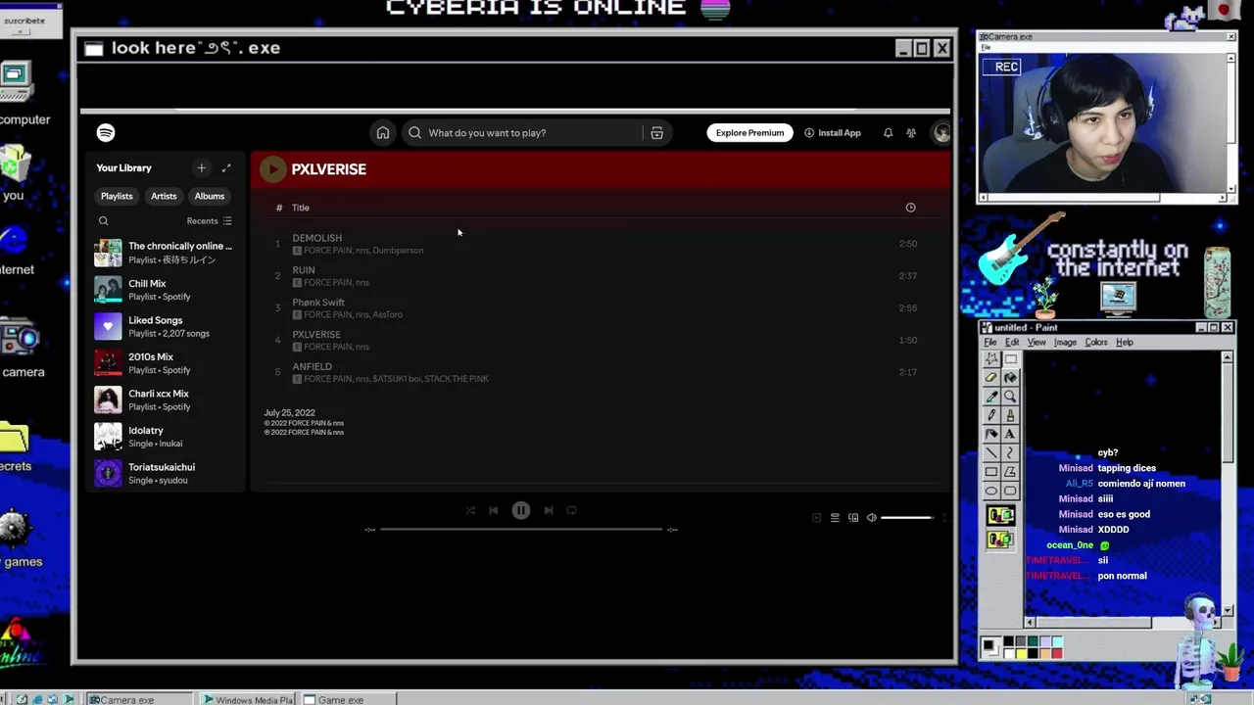Open the Queue icon in the player
Viewport: 1254px width, 705px height.
point(835,517)
